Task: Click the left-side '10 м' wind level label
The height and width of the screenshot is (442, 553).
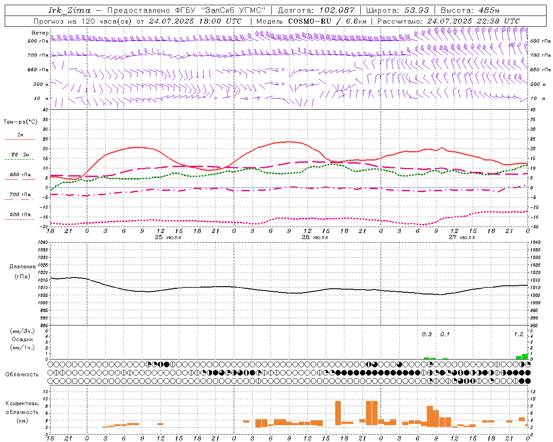Action: point(42,98)
